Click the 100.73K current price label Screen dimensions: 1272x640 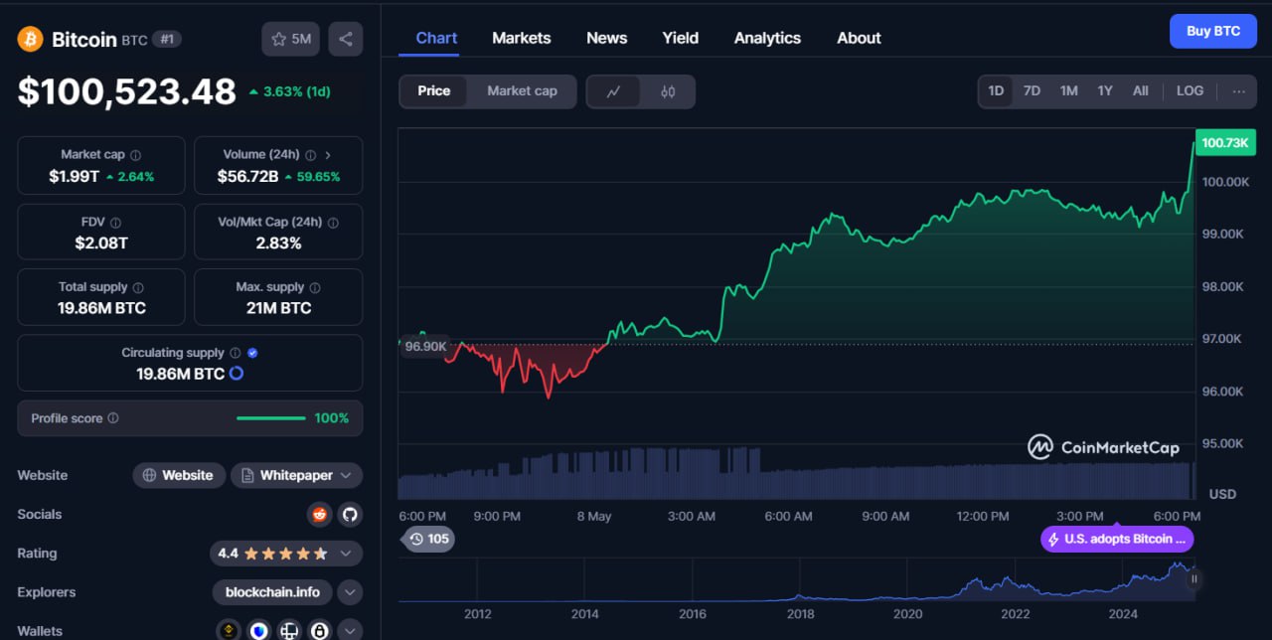click(1225, 143)
